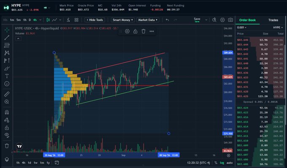Save the chart layout
Viewport: 287px width, 168px height.
[x=197, y=20]
